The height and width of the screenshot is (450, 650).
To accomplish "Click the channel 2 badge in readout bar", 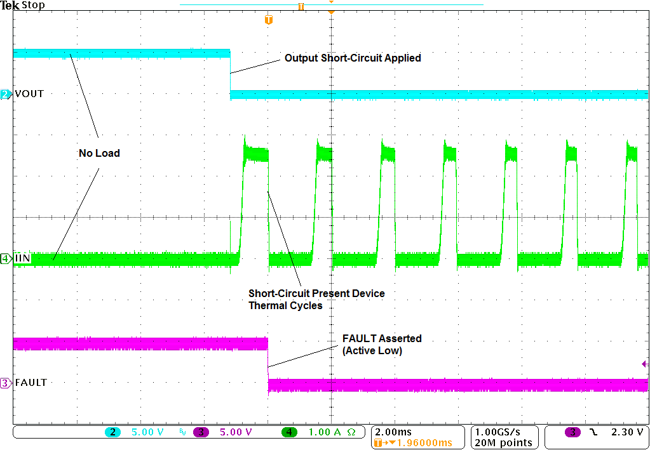I will click(112, 432).
